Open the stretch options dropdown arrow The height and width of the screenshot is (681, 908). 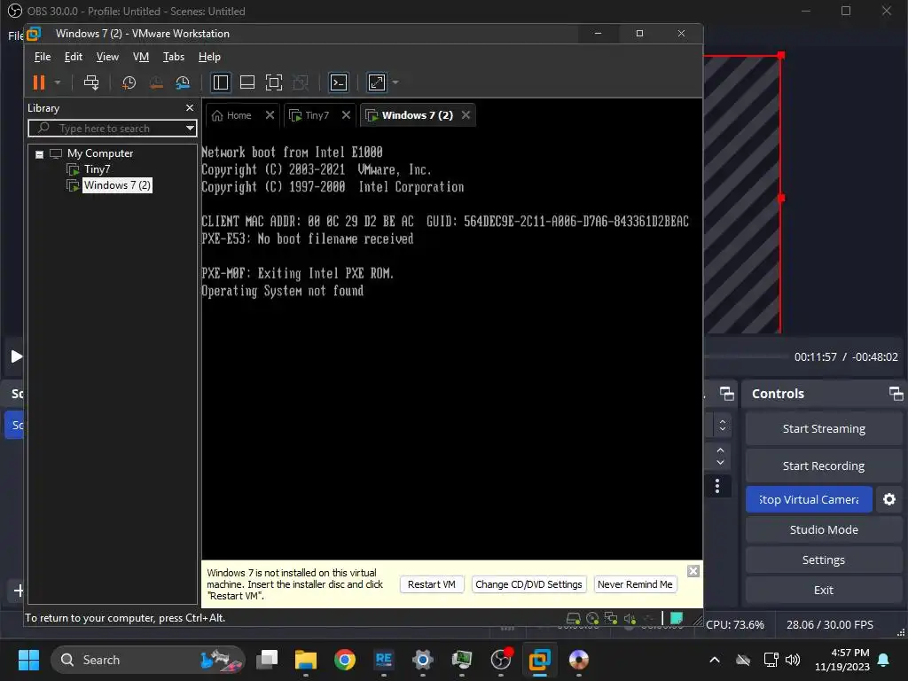point(395,82)
